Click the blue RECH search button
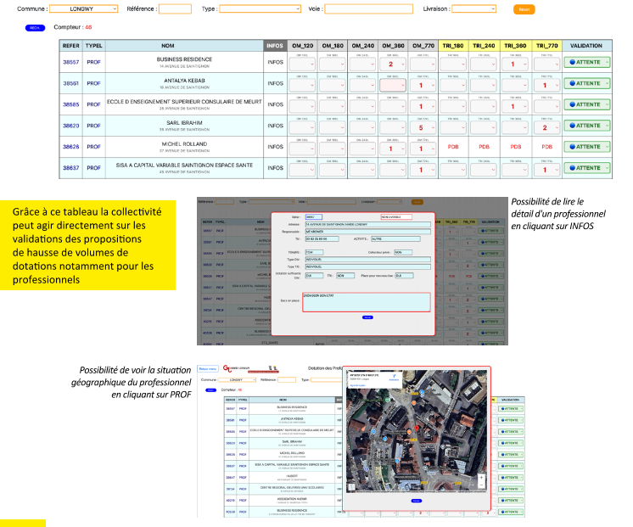 click(36, 28)
